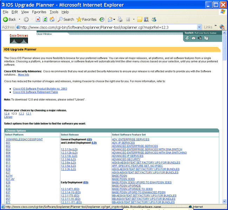Select release 12.3.11-YK (ED)
This screenshot has height=210, width=228.
pyautogui.click(x=71, y=199)
